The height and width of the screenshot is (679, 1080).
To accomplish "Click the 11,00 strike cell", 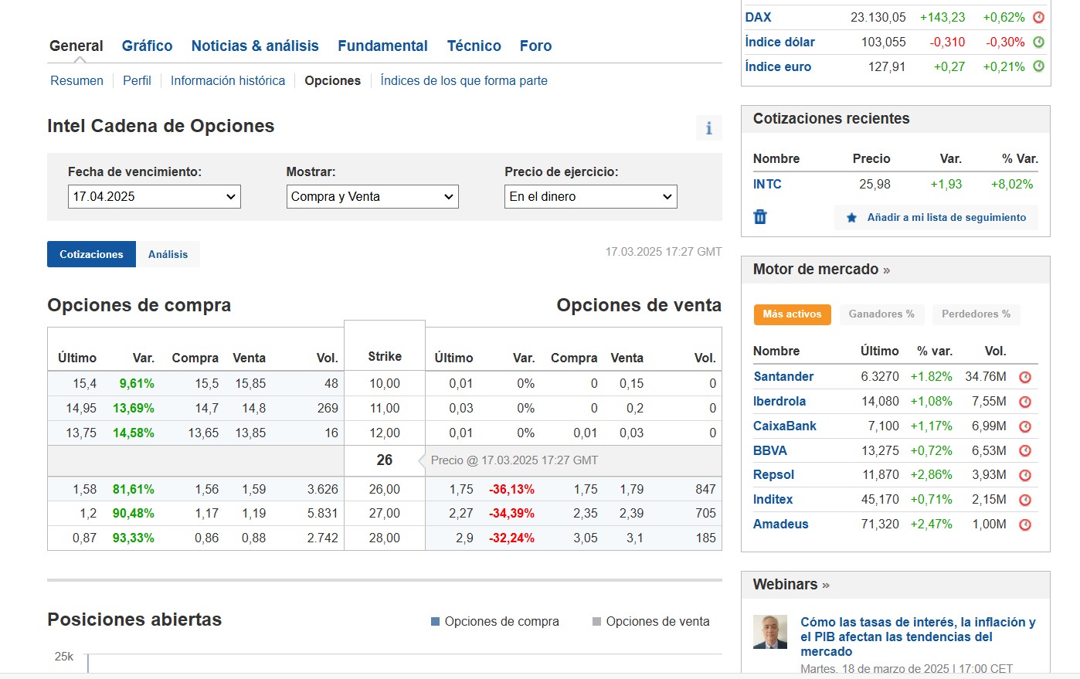I will [385, 408].
